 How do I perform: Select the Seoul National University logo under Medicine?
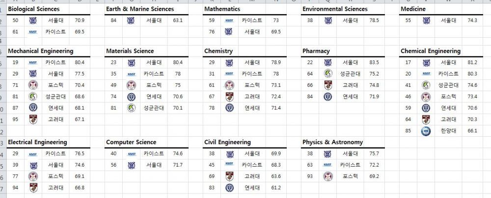coord(426,21)
